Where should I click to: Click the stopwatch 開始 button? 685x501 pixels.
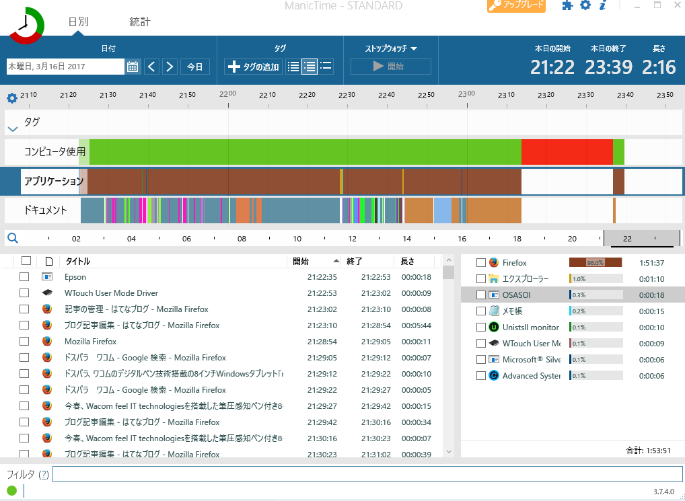390,67
